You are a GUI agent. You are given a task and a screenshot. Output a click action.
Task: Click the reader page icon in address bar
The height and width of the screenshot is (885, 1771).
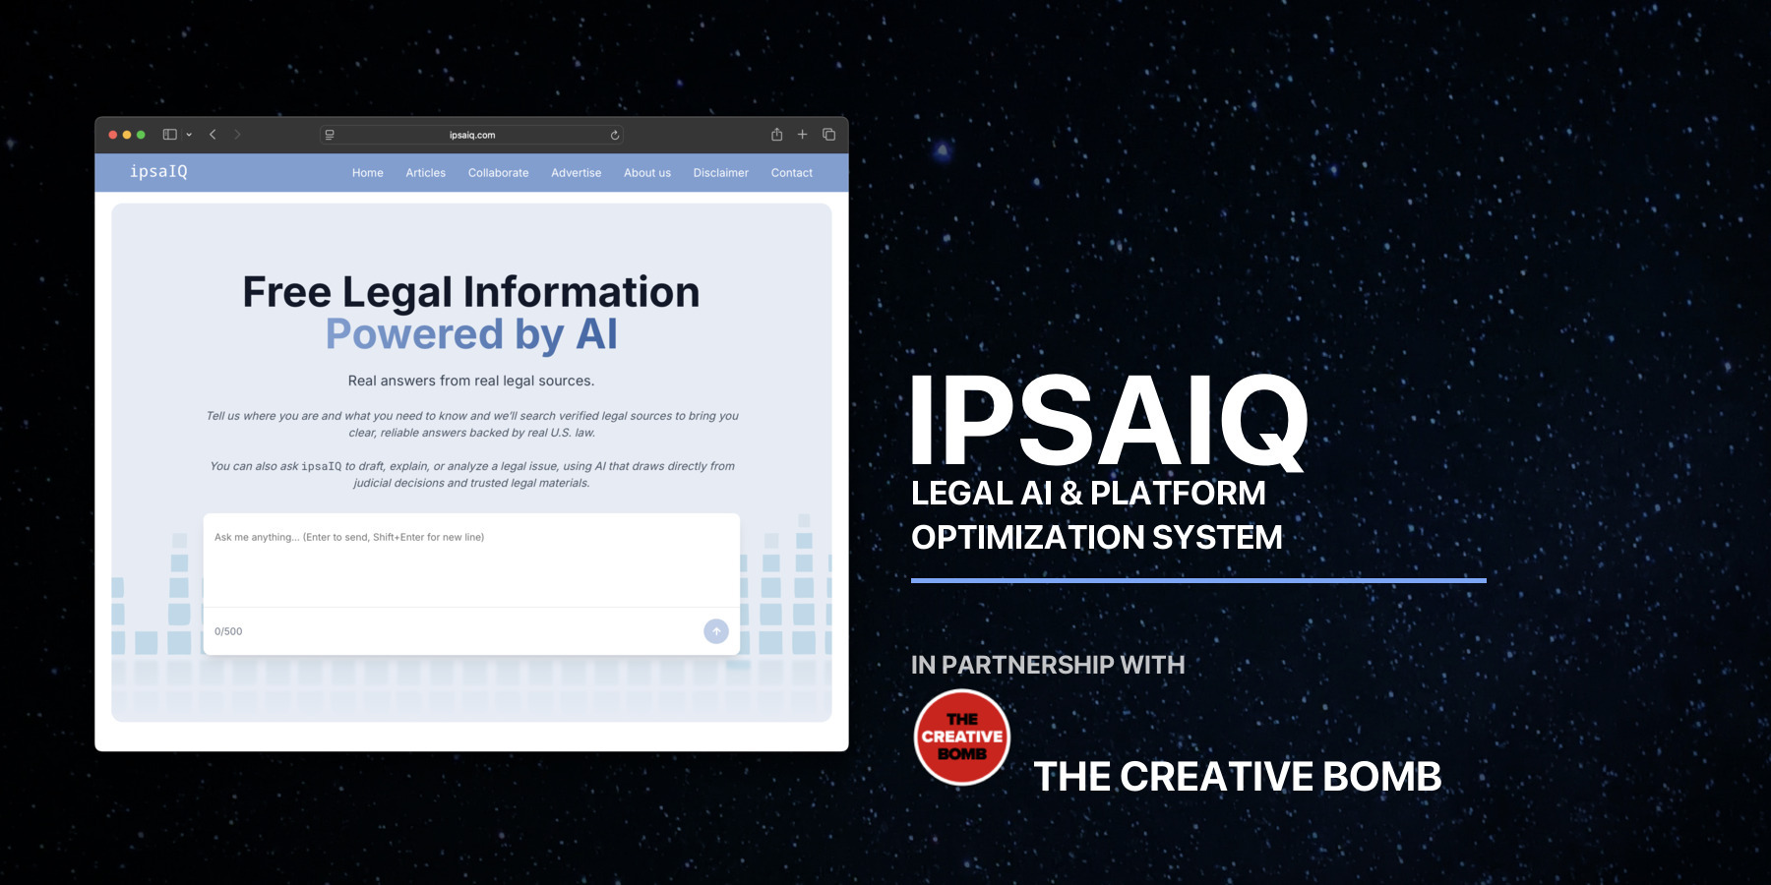click(x=330, y=135)
